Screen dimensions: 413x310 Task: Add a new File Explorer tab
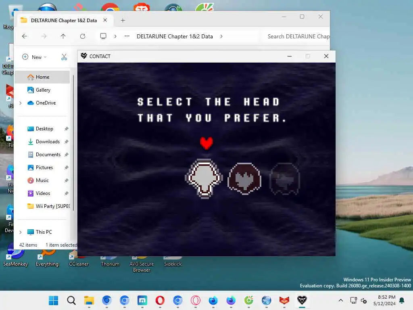coord(123,20)
